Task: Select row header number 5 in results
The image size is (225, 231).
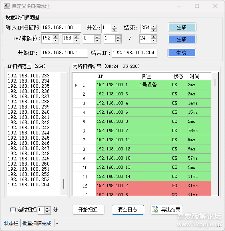Action: coord(84,122)
